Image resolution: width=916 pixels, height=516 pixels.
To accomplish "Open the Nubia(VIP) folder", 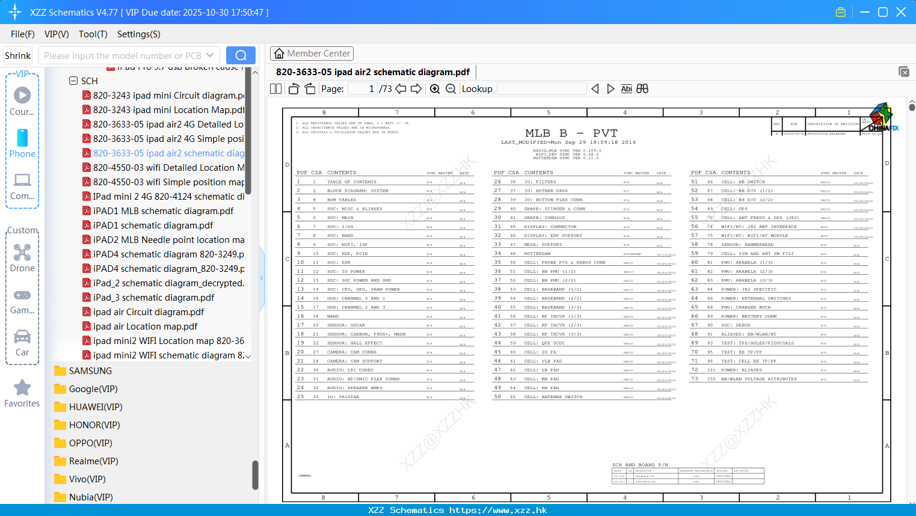I will pyautogui.click(x=84, y=497).
